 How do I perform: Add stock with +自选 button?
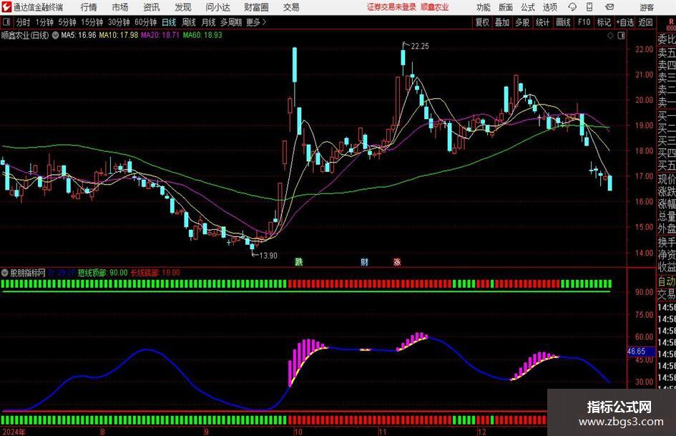click(625, 22)
